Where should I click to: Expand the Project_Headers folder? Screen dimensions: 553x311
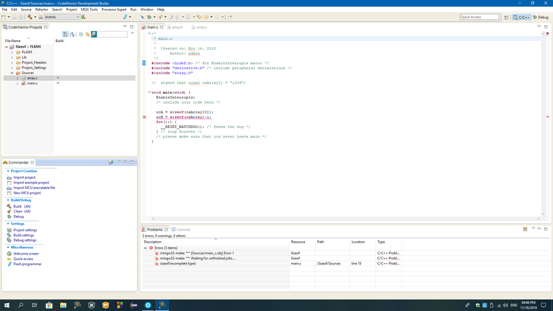[x=12, y=63]
